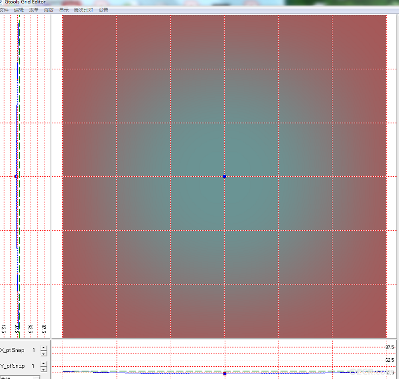Screen dimensions: 399x379
Task: Click the X_pt Snap value 1
Action: tap(34, 350)
